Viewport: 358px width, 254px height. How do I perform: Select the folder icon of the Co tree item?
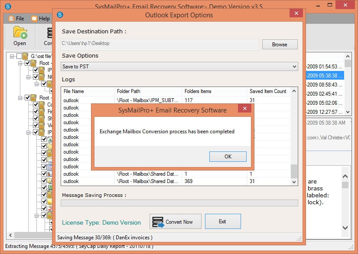point(42,104)
